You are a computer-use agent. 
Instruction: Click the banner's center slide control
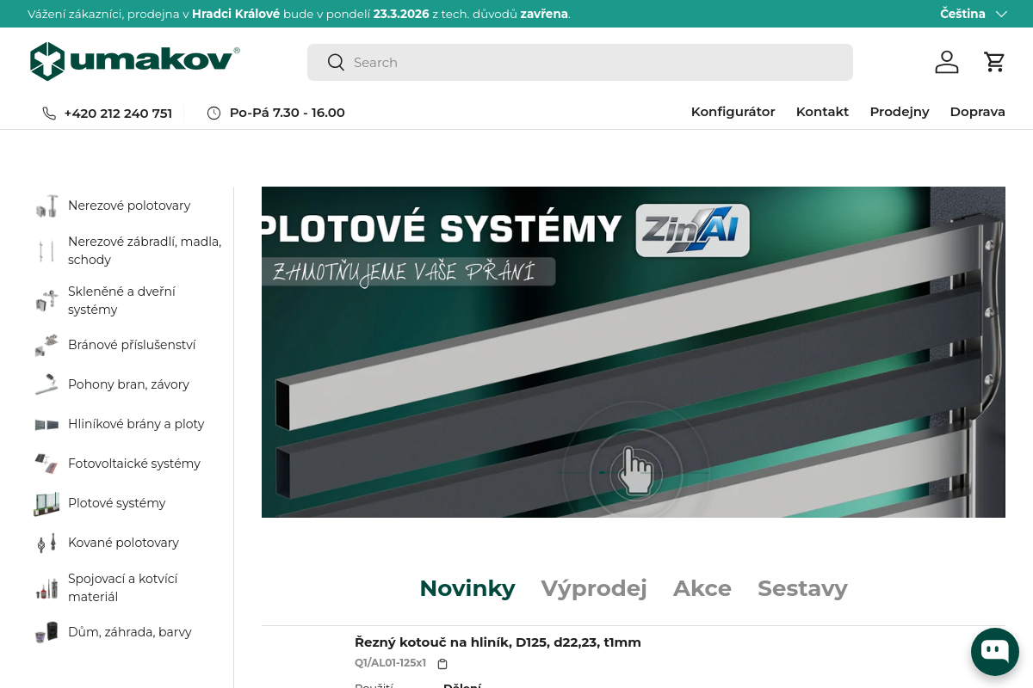pyautogui.click(x=635, y=473)
